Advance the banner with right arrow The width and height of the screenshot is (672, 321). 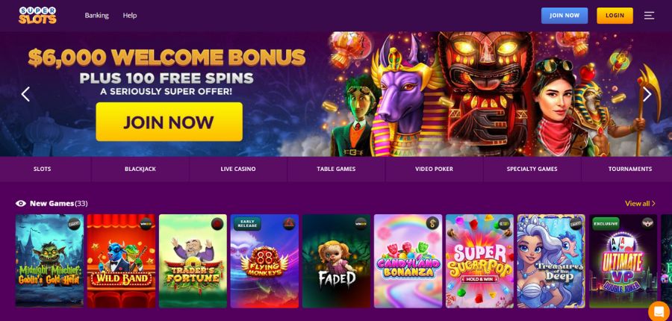click(647, 94)
